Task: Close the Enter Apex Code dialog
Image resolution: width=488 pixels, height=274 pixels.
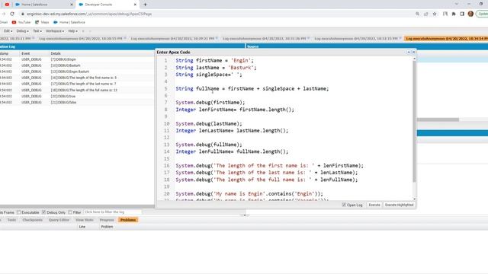Action: tap(413, 53)
